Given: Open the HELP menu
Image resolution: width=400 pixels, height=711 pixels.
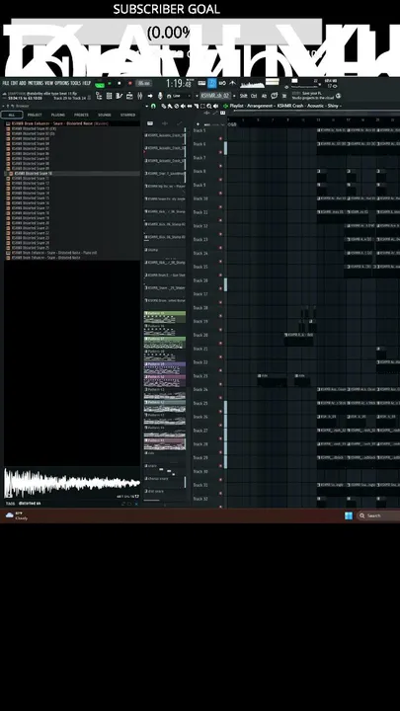Looking at the screenshot, I should (87, 83).
